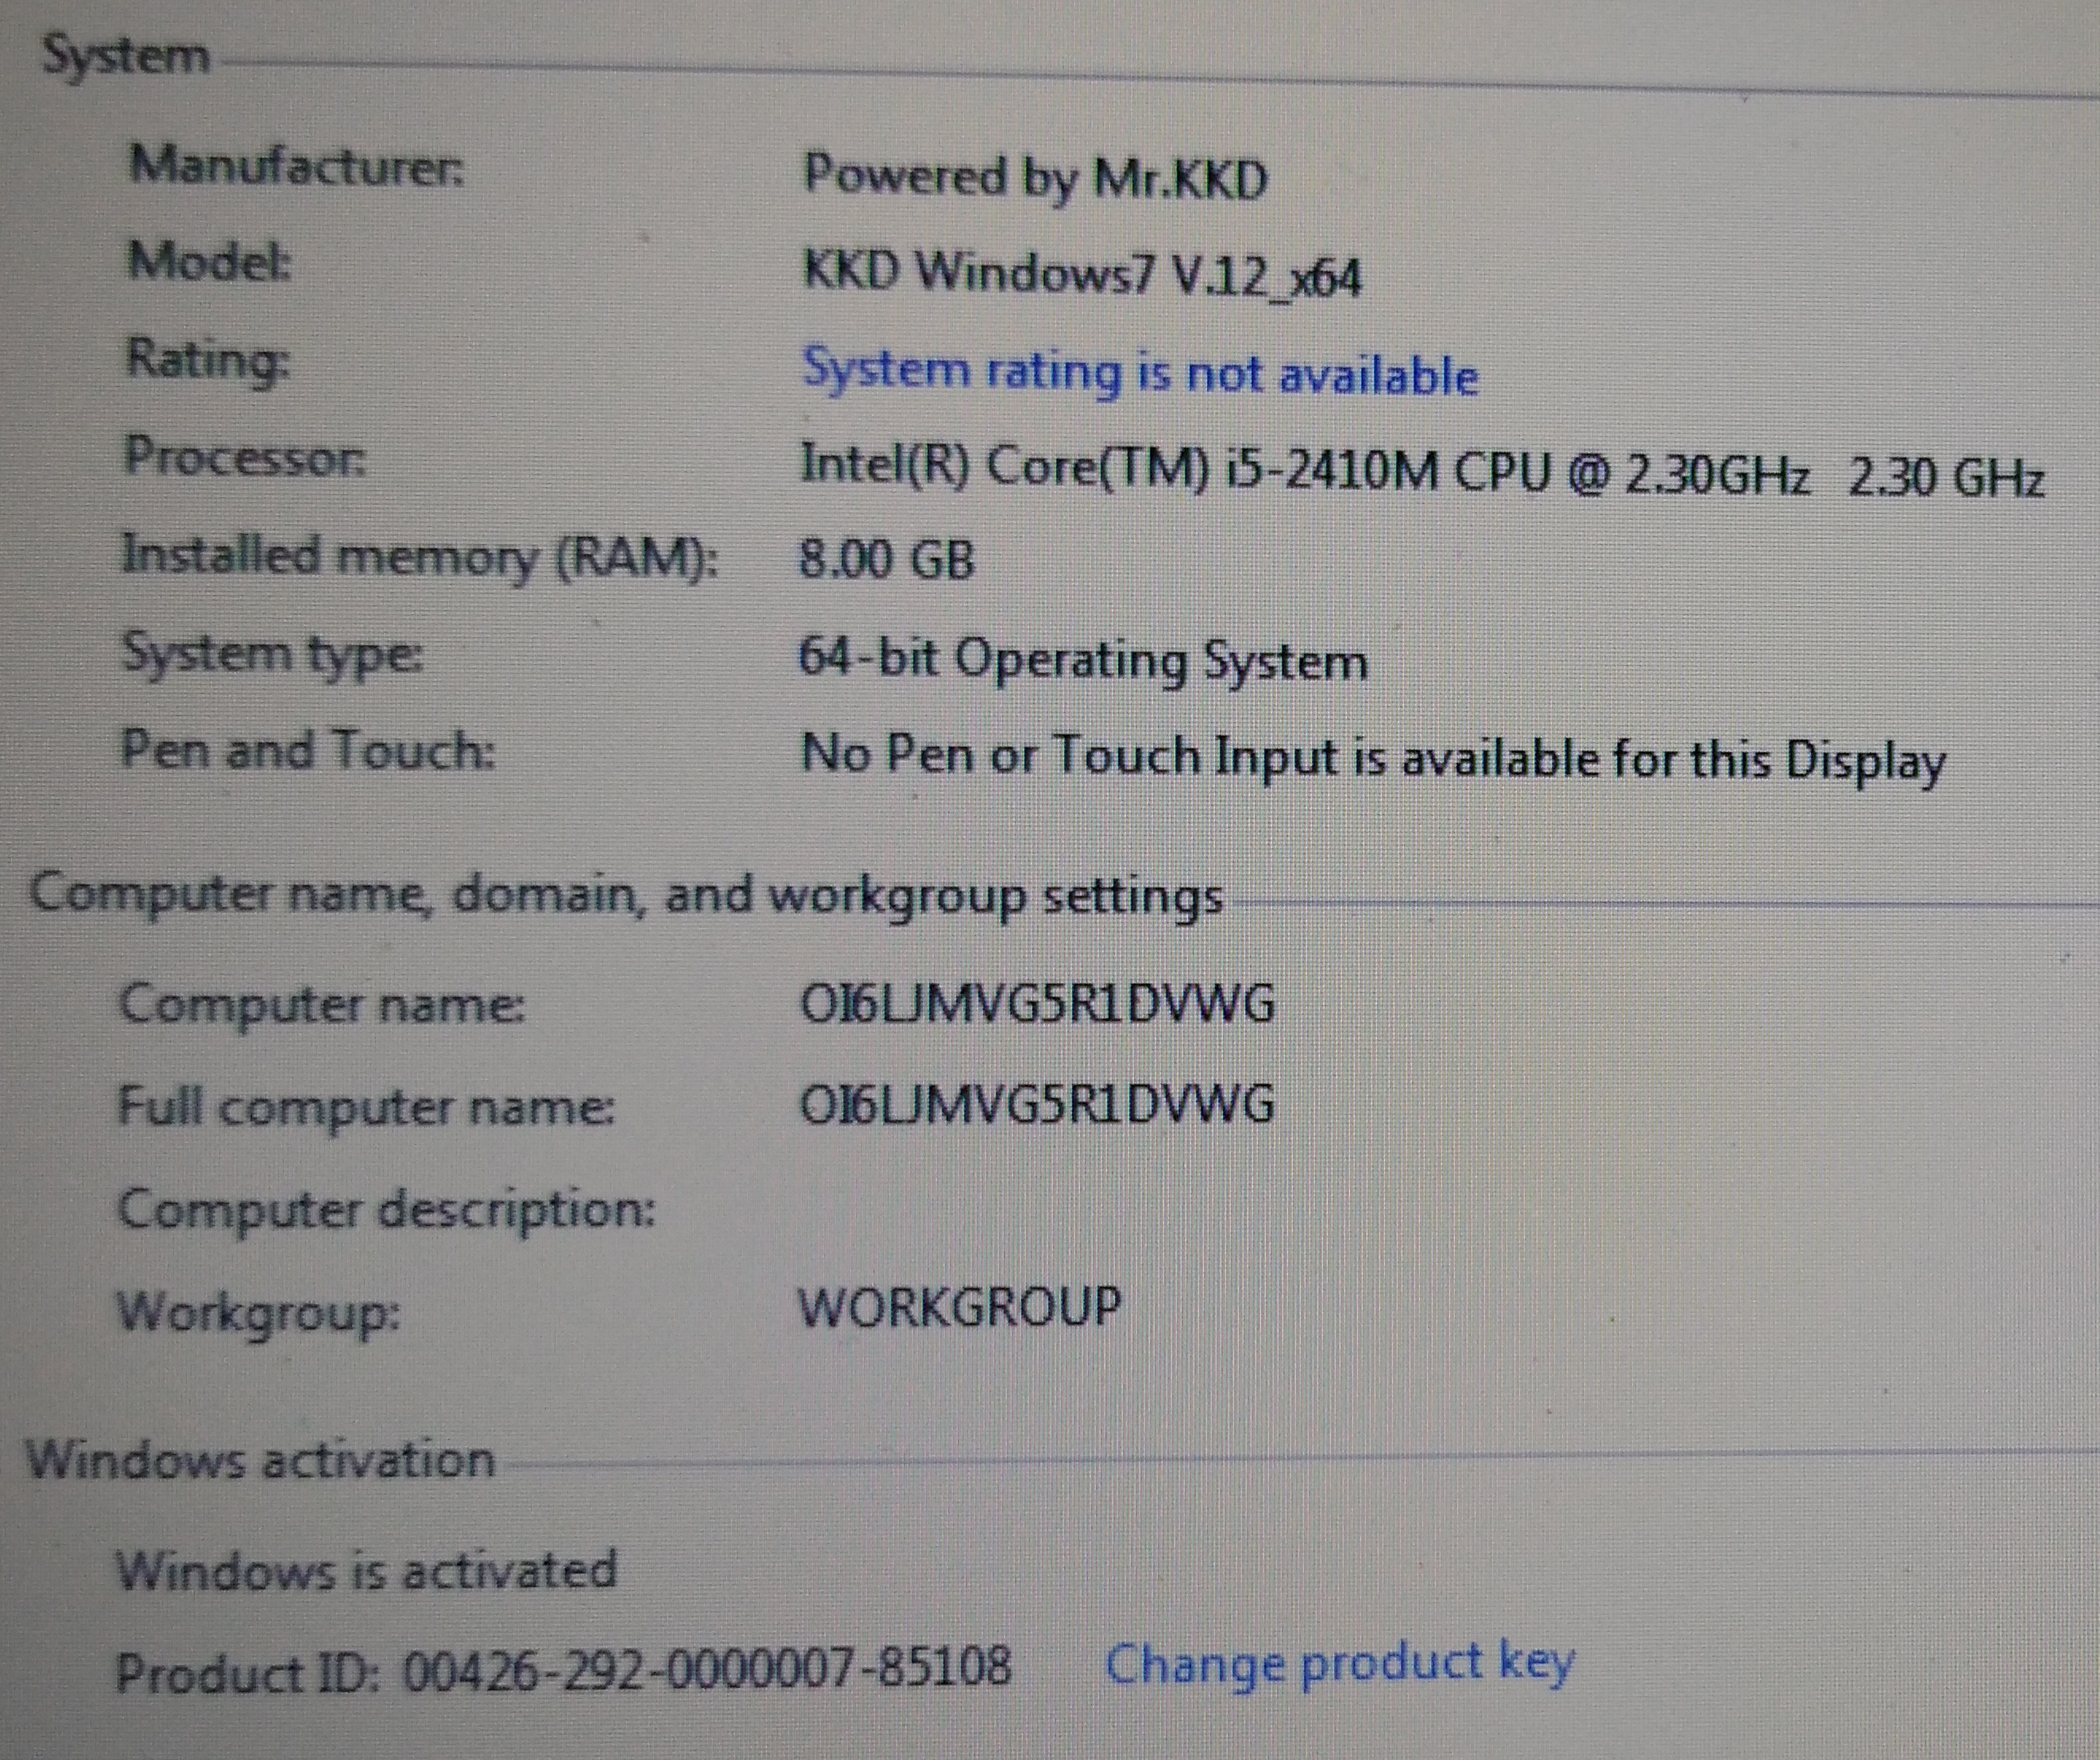Click the 'Rating:' label
Viewport: 2100px width, 1760px height.
(208, 359)
